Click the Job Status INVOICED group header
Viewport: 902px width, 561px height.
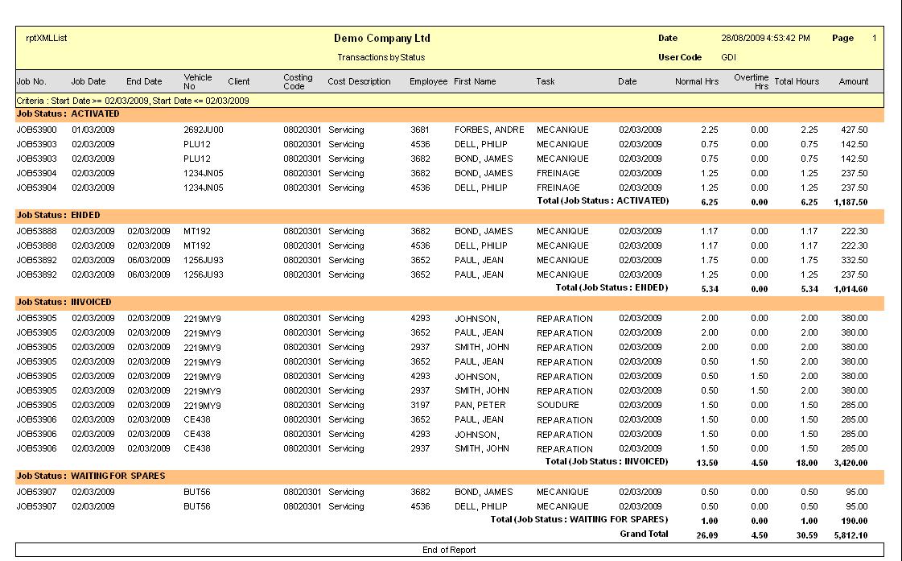[x=64, y=303]
